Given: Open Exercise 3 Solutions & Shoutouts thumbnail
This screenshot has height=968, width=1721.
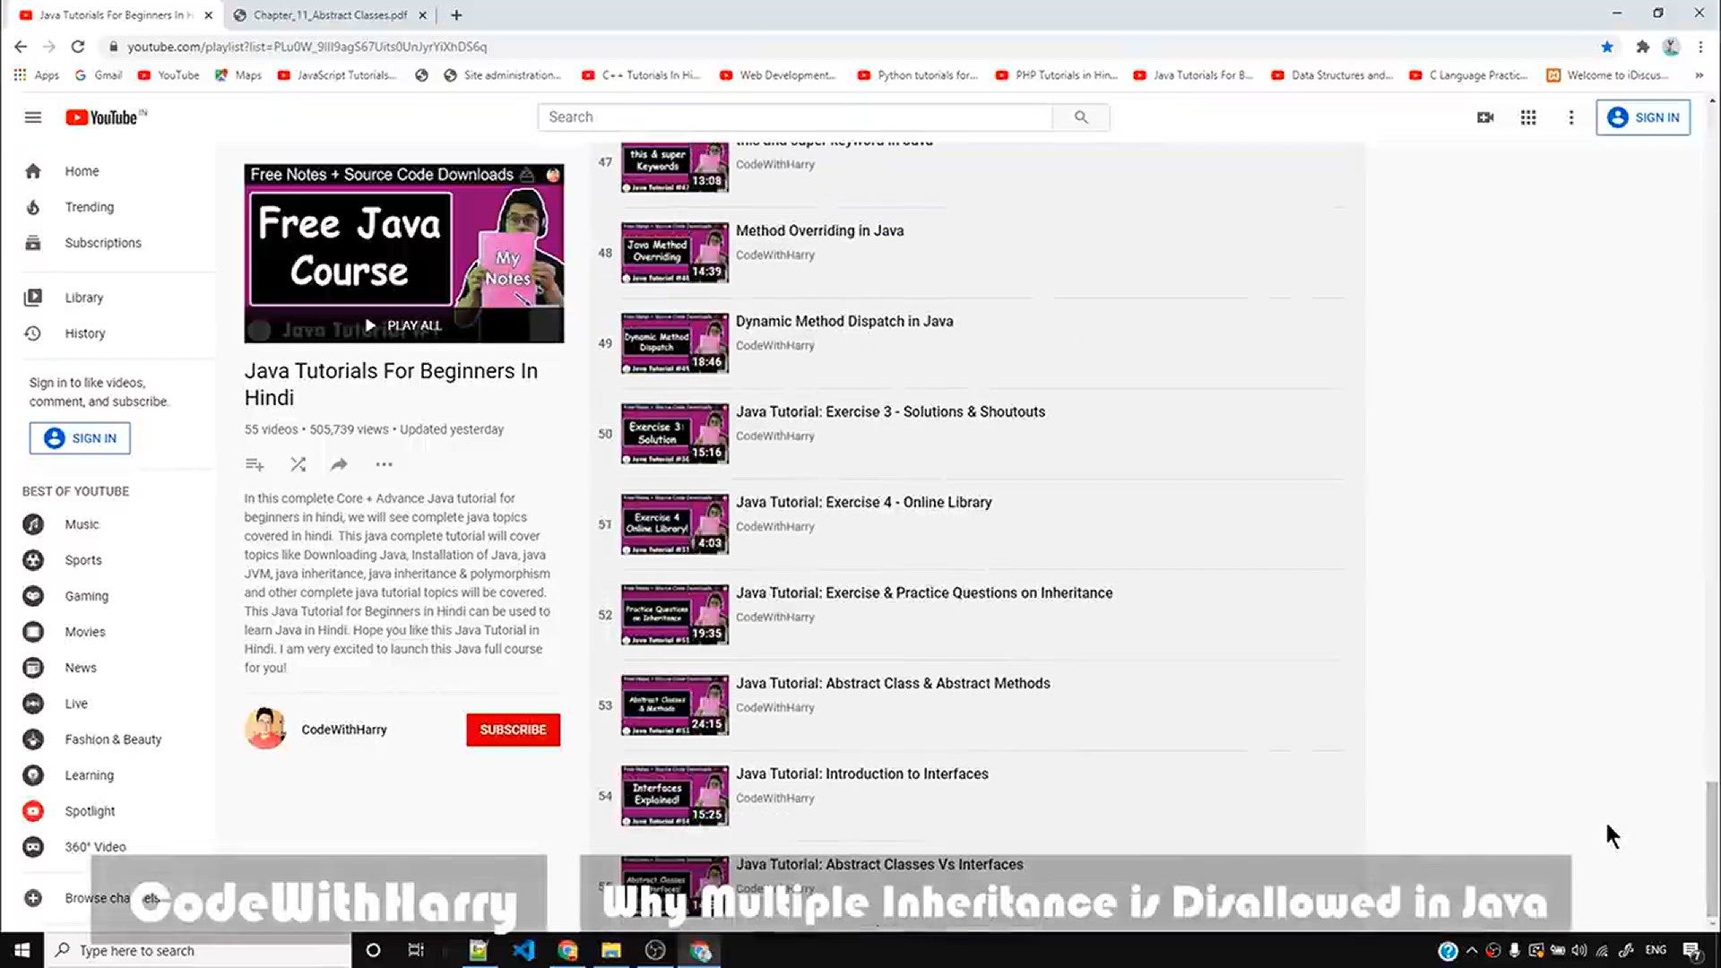Looking at the screenshot, I should [675, 434].
